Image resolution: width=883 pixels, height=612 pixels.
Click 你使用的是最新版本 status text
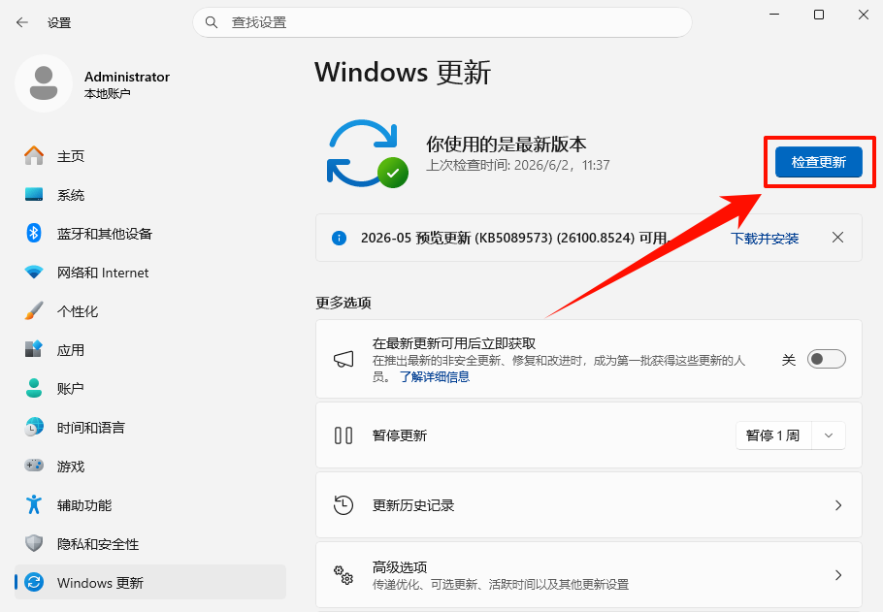pos(507,145)
